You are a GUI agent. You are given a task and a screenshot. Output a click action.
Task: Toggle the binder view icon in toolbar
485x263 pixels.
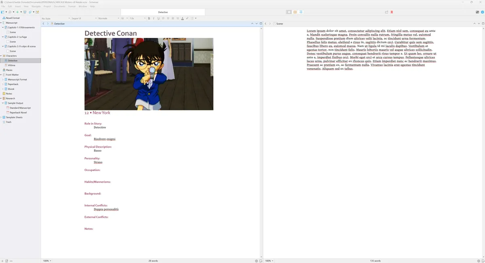(x=2, y=12)
